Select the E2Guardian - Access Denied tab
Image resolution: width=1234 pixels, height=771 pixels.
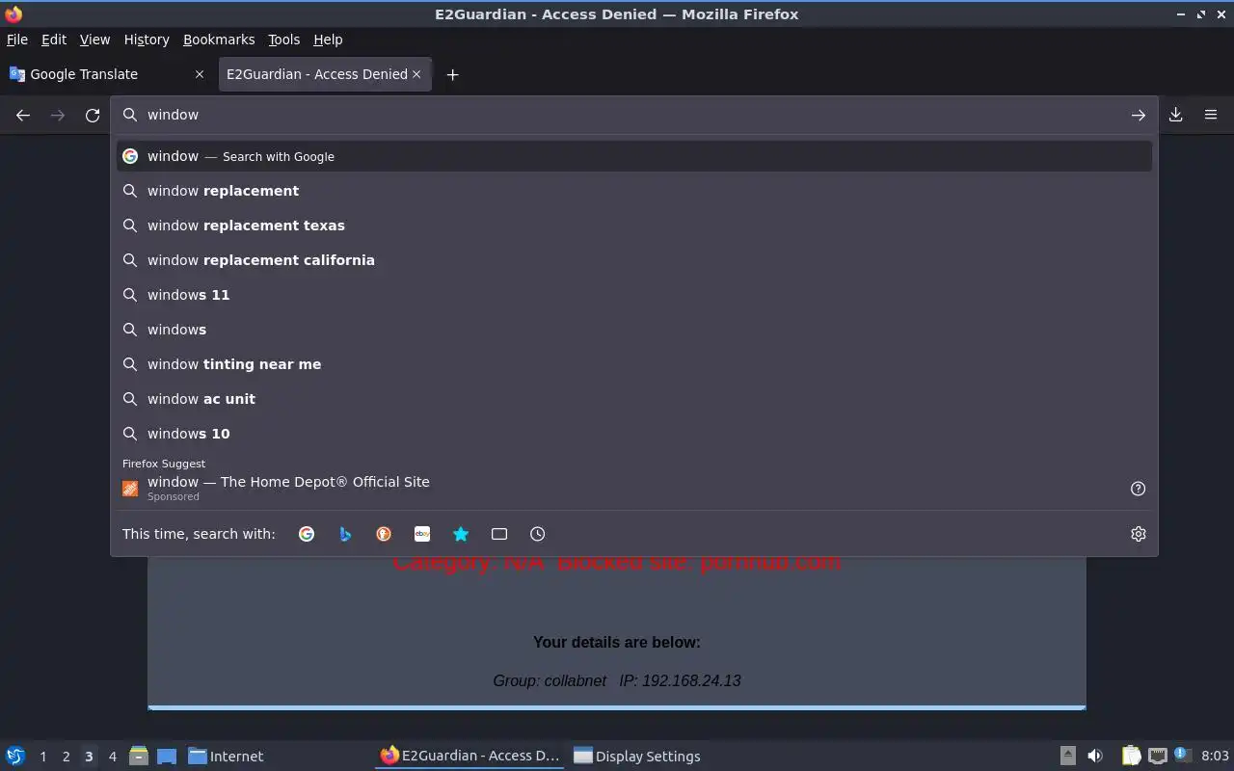325,74
